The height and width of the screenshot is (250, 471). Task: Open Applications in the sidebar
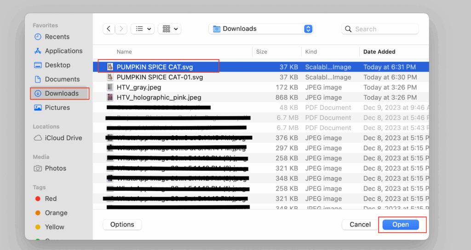(63, 51)
